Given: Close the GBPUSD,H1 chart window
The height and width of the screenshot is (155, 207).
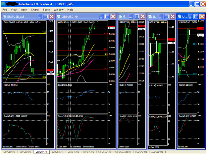Looking at the screenshot, I should click(113, 16).
